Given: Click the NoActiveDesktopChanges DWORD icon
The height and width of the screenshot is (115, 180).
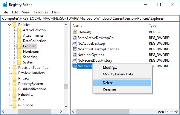Looking at the screenshot, I should 74,49.
